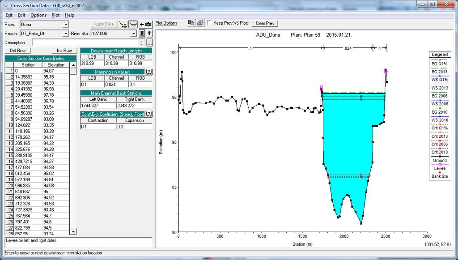Open the Plot menu
This screenshot has height=260, width=458.
click(x=55, y=15)
